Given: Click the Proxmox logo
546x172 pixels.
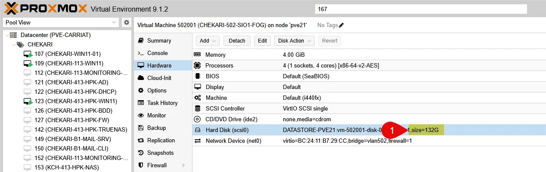Looking at the screenshot, I should pyautogui.click(x=45, y=9).
